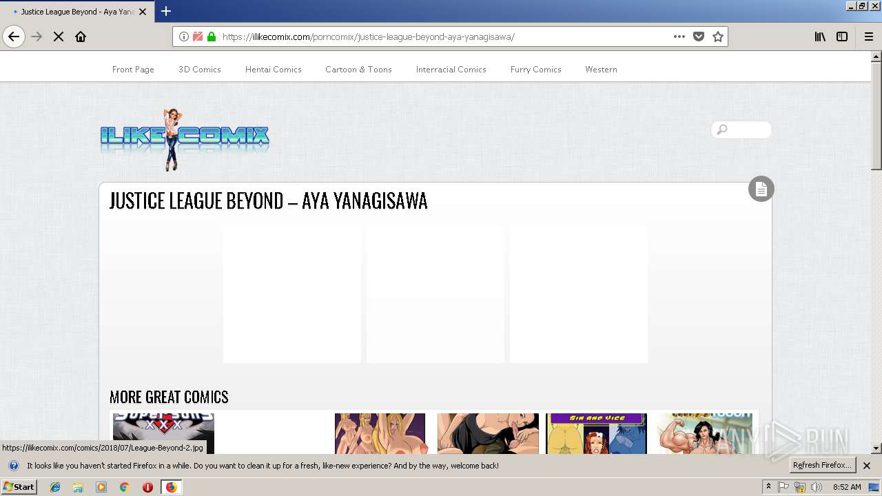Click the Firefox taskbar button
This screenshot has width=882, height=496.
pyautogui.click(x=171, y=487)
